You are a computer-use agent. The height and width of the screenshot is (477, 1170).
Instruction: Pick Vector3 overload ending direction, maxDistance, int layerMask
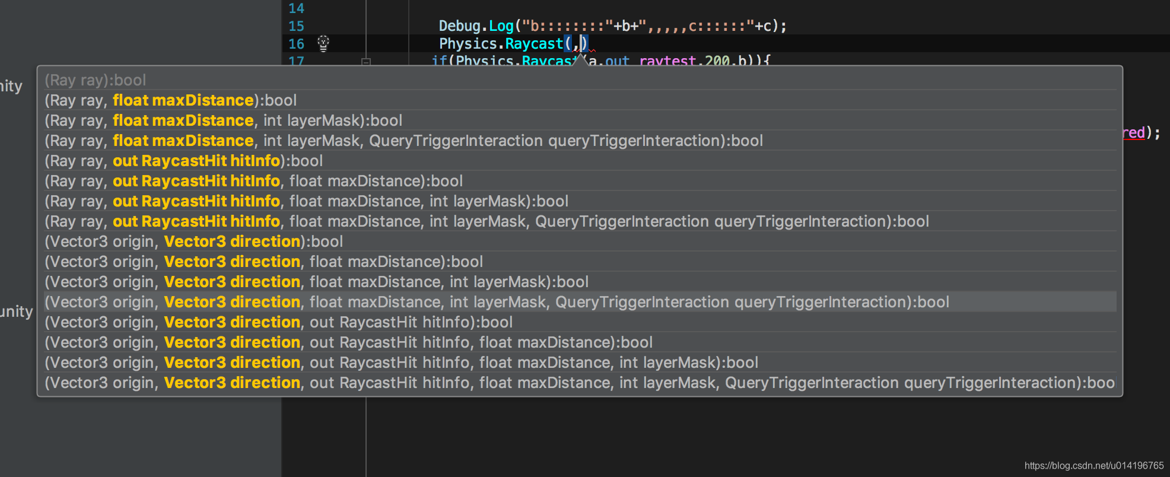(x=580, y=282)
